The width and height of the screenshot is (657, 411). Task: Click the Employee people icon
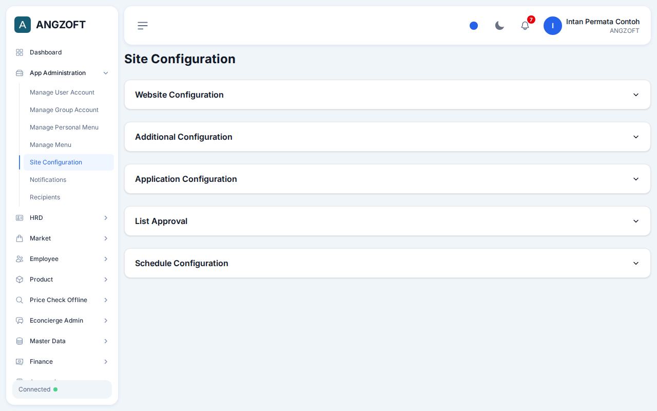point(20,259)
